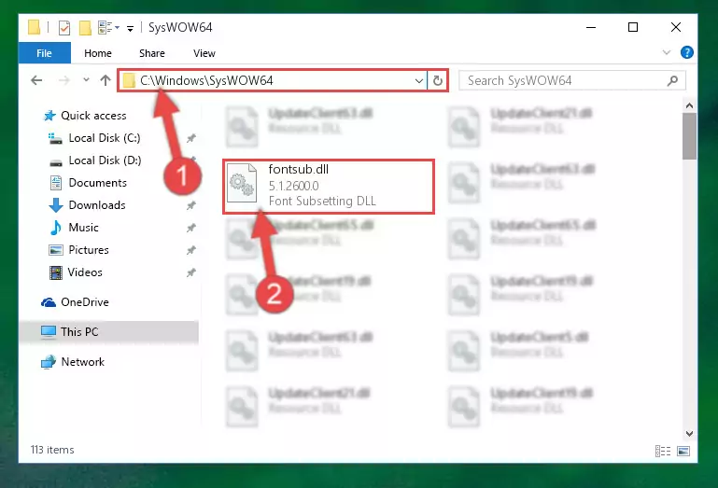The width and height of the screenshot is (718, 488).
Task: Expand the ribbon with the chevron
Action: pyautogui.click(x=667, y=52)
